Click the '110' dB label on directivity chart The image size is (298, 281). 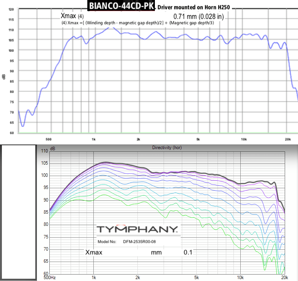click(44, 151)
